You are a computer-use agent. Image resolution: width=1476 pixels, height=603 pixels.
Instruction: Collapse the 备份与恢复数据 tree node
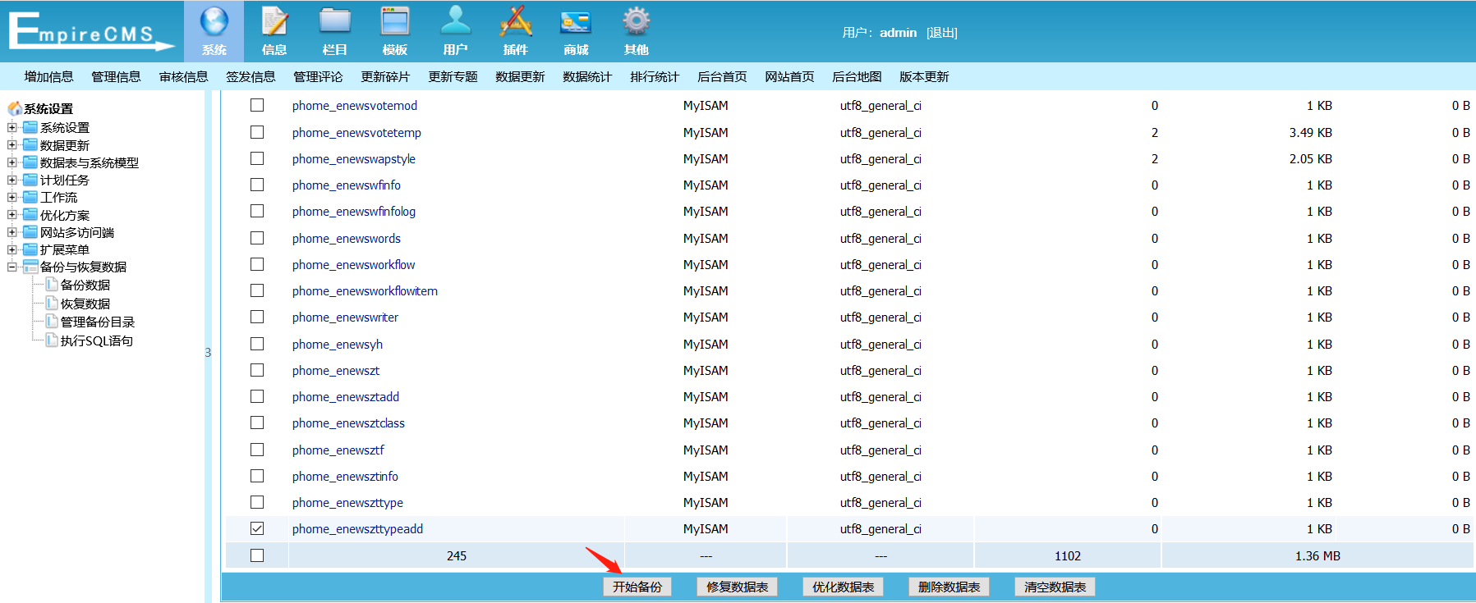[x=12, y=267]
